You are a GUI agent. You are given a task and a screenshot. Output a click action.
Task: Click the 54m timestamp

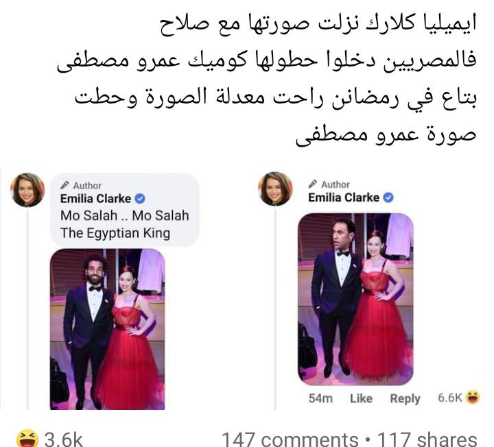(320, 398)
